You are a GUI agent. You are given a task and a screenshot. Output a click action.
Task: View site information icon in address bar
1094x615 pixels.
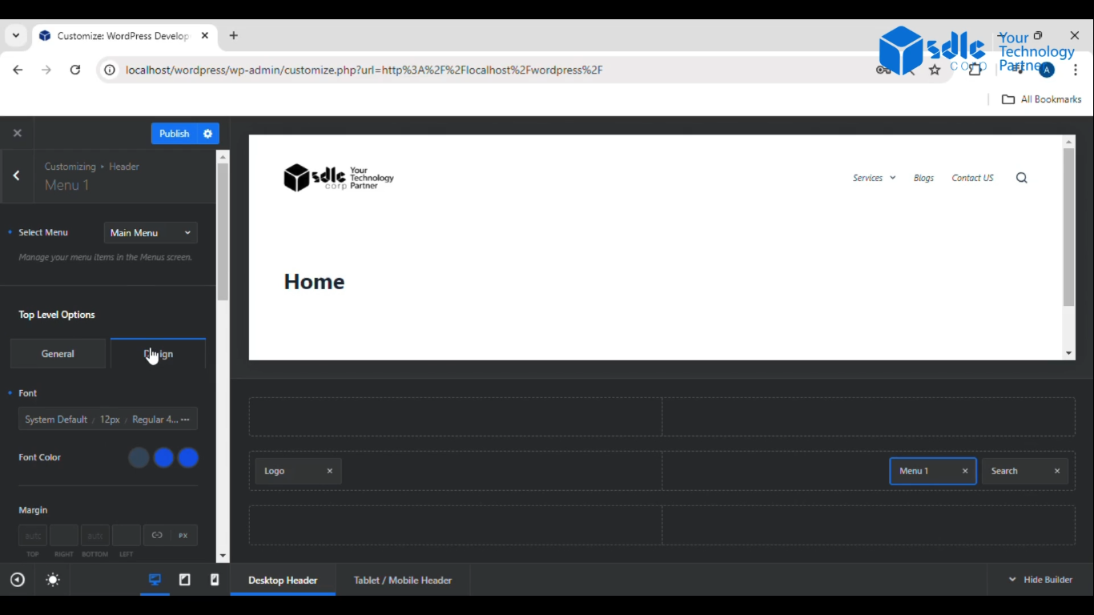click(x=109, y=70)
